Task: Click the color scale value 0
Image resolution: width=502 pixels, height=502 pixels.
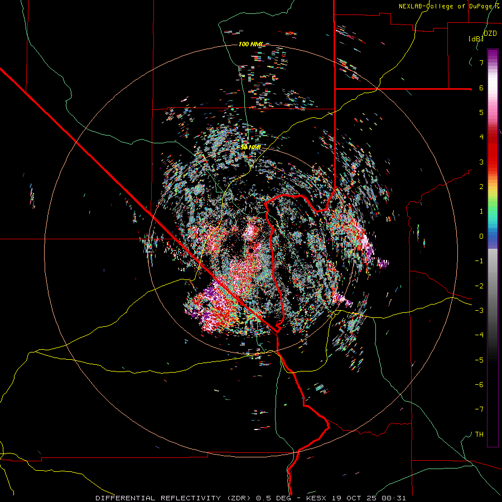Action: (x=481, y=236)
